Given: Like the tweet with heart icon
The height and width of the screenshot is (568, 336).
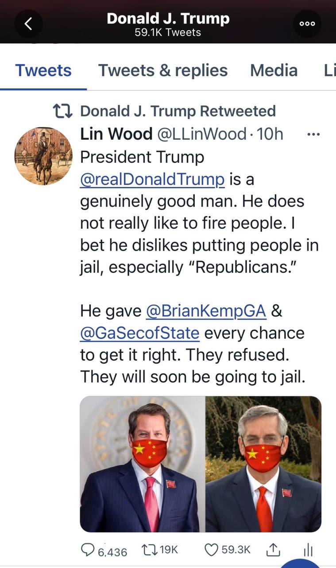Looking at the screenshot, I should coord(211,550).
